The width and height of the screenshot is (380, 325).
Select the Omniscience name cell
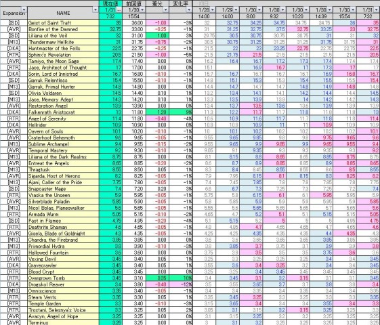click(x=63, y=290)
